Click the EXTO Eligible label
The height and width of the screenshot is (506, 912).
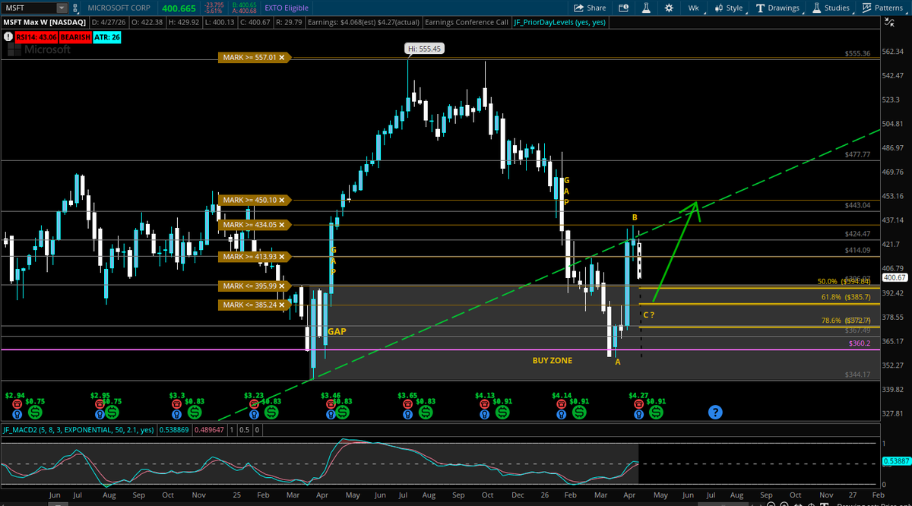tap(287, 8)
